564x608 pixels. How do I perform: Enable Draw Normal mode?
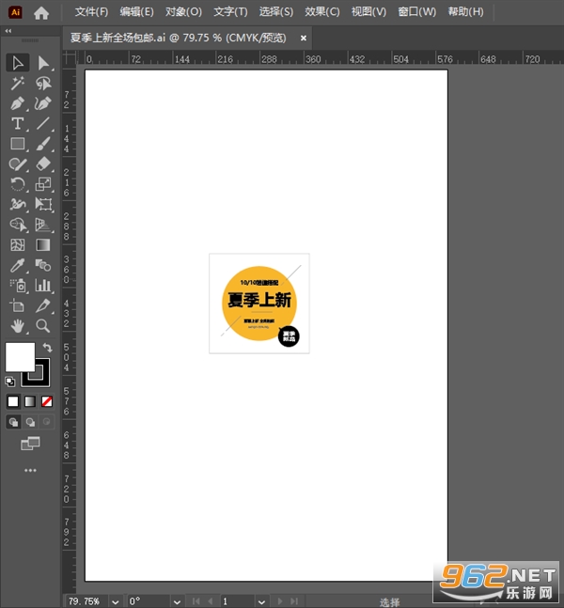click(x=13, y=422)
